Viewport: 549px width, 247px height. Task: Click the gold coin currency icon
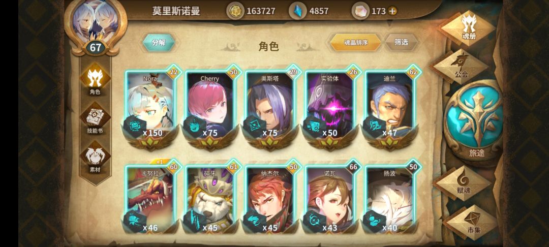click(x=235, y=11)
